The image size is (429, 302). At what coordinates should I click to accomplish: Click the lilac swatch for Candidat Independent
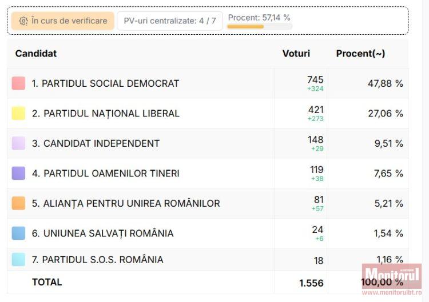[18, 143]
